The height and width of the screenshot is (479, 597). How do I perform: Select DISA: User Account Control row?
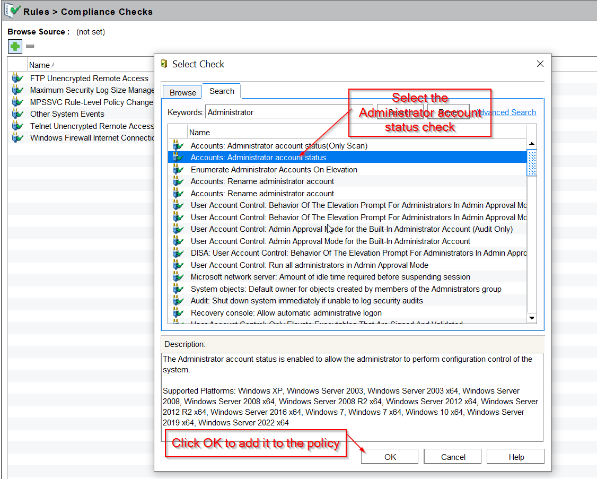[x=347, y=253]
